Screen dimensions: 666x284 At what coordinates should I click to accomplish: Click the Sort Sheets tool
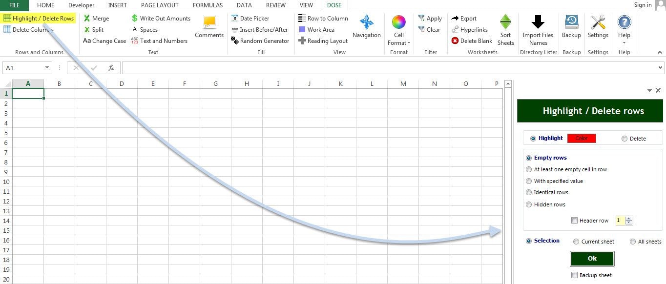[506, 29]
